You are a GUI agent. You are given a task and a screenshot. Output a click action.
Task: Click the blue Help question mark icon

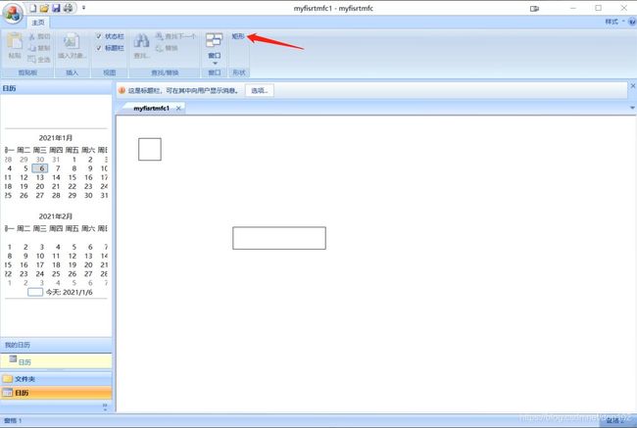(x=632, y=22)
